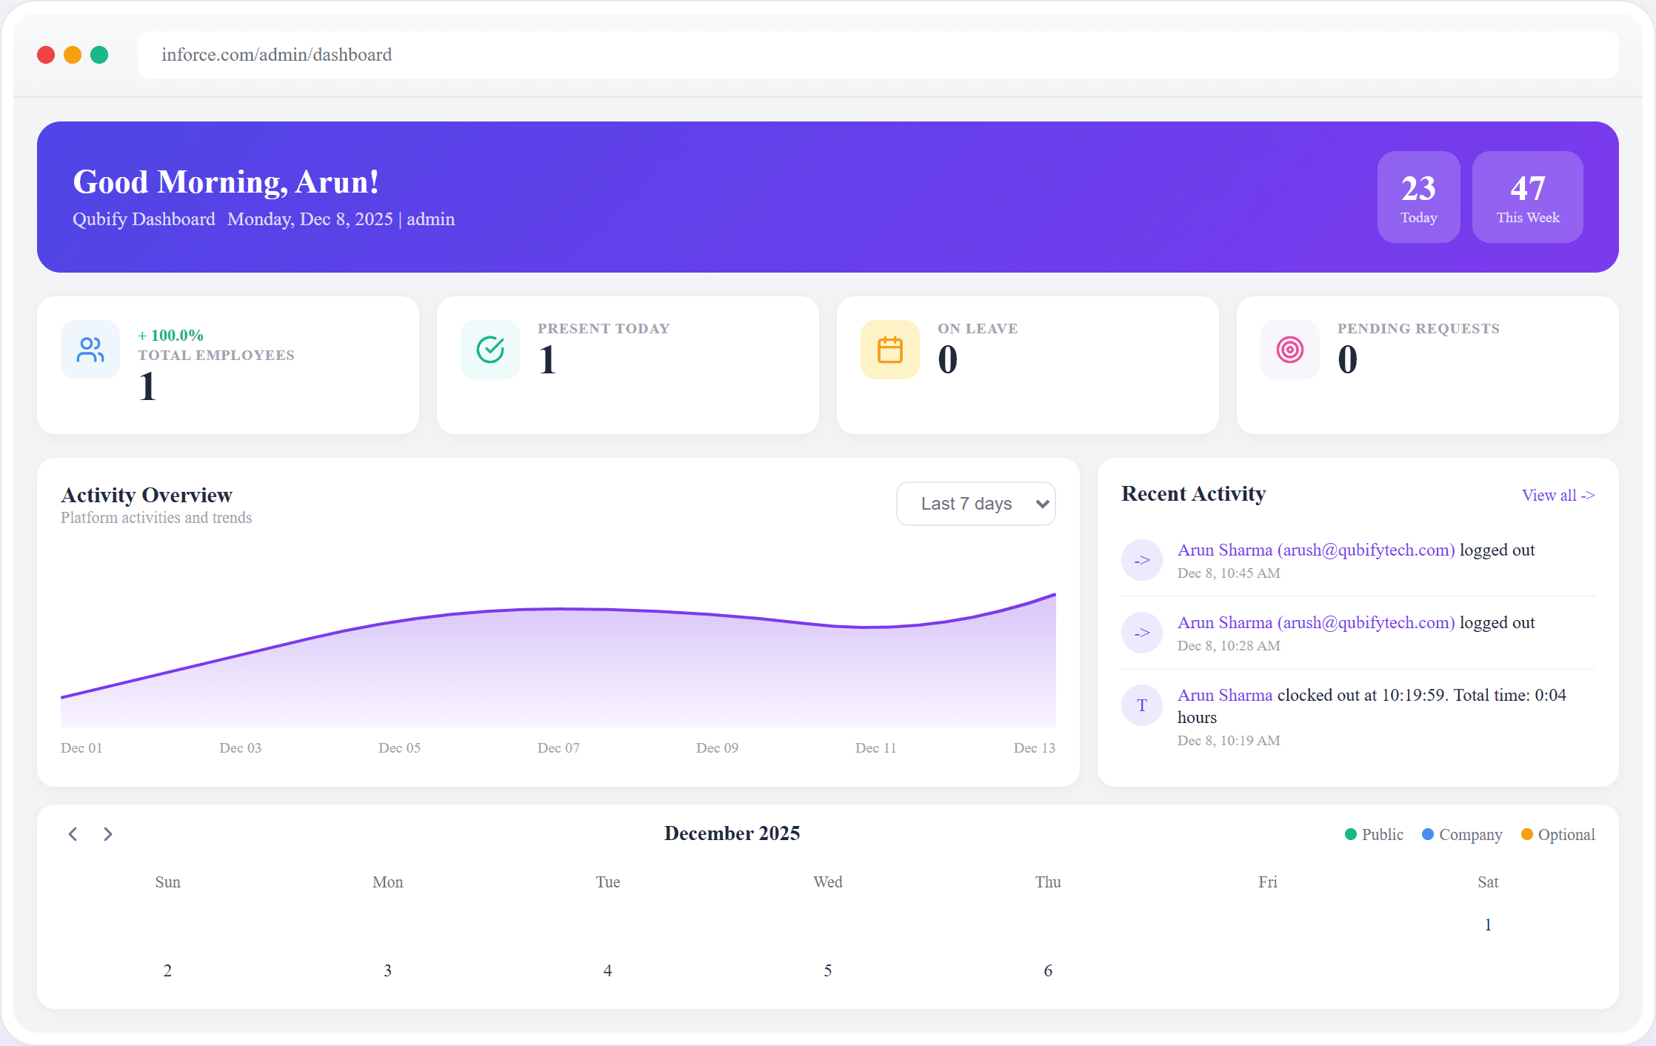This screenshot has width=1656, height=1046.
Task: Click the + 100.0% growth indicator
Action: click(170, 335)
